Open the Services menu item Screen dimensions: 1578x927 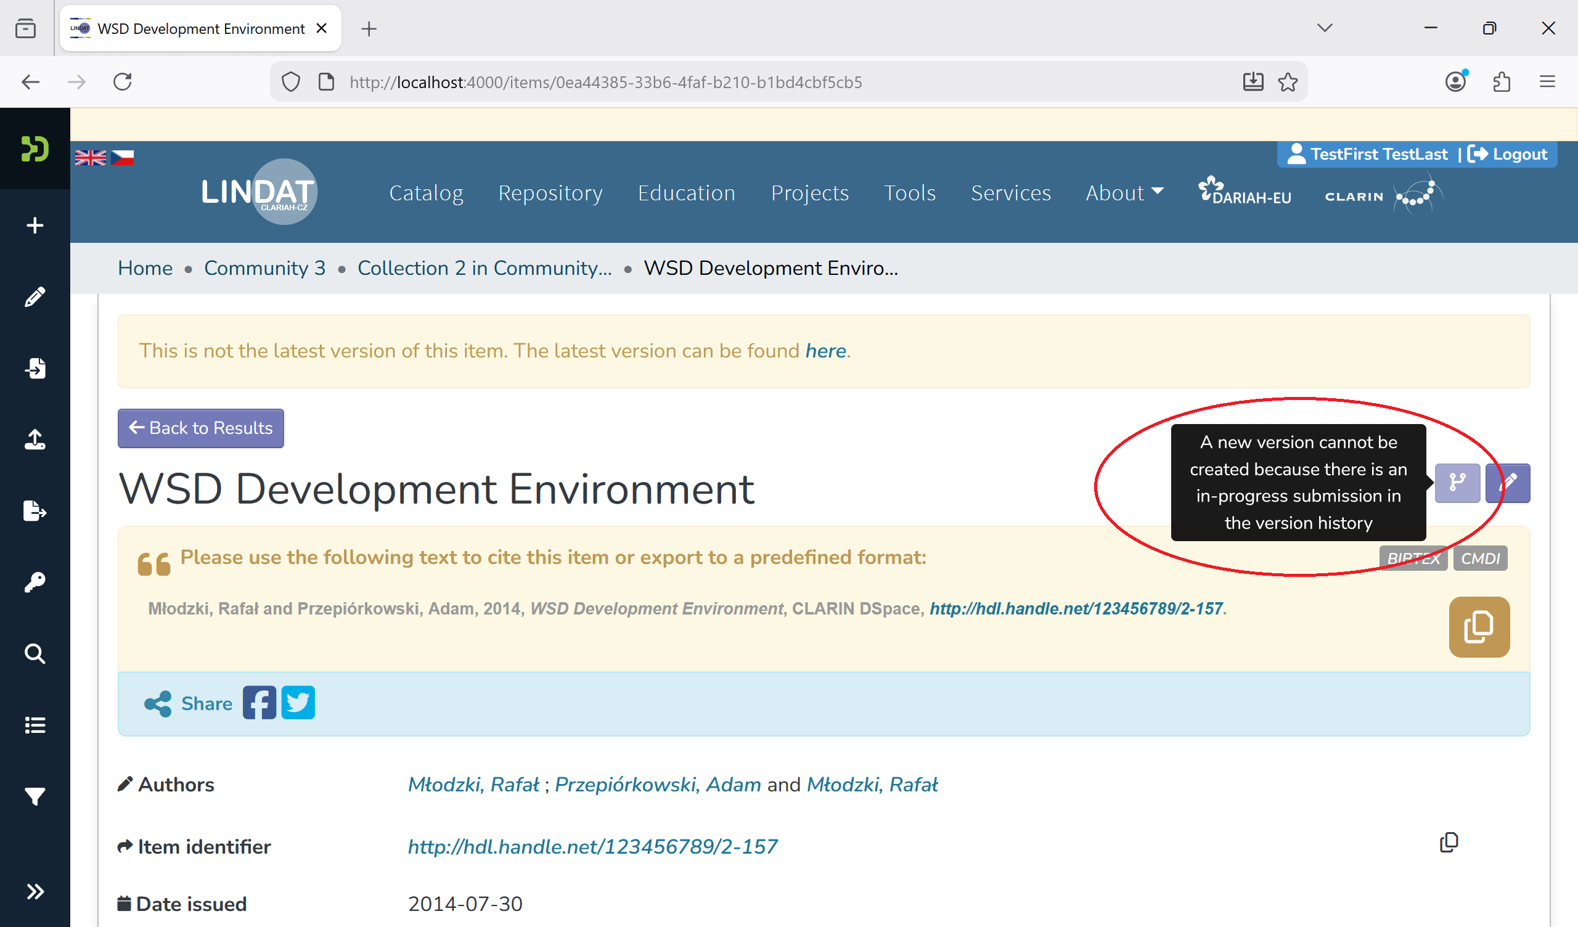1011,193
